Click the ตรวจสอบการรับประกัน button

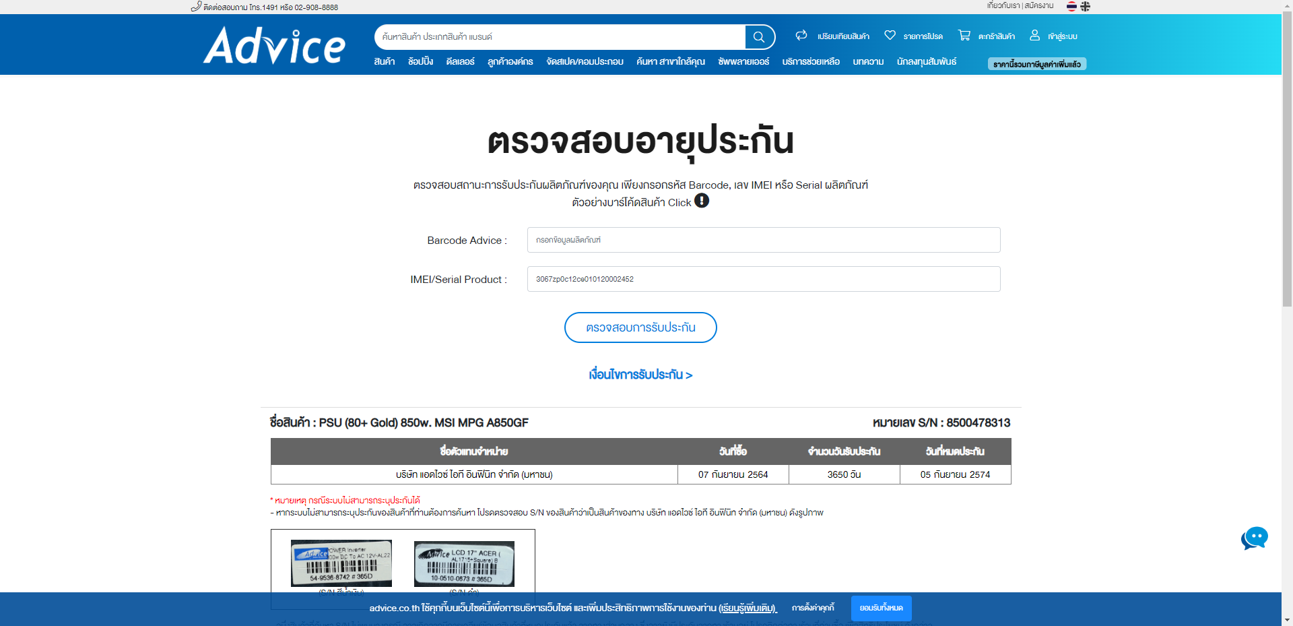point(640,327)
